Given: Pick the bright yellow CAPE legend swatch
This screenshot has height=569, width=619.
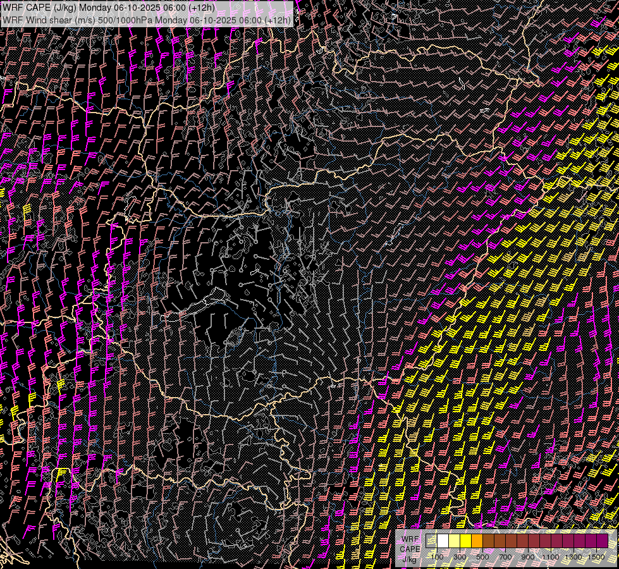Looking at the screenshot, I should [x=466, y=541].
